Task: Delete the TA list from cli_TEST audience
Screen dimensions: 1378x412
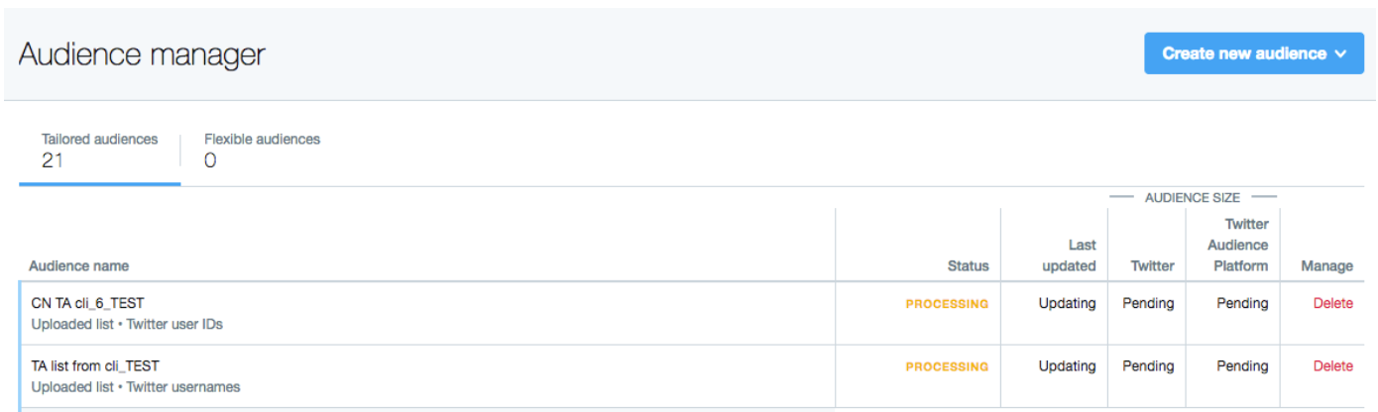Action: tap(1332, 366)
